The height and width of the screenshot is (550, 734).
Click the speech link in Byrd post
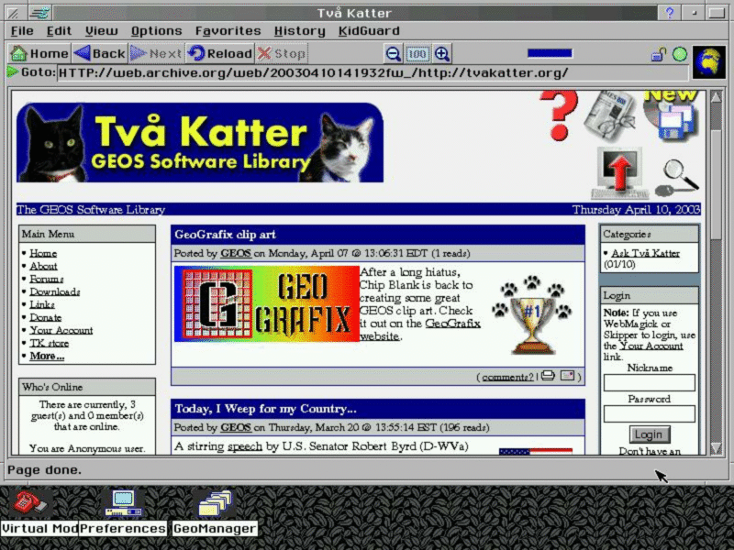(x=244, y=446)
